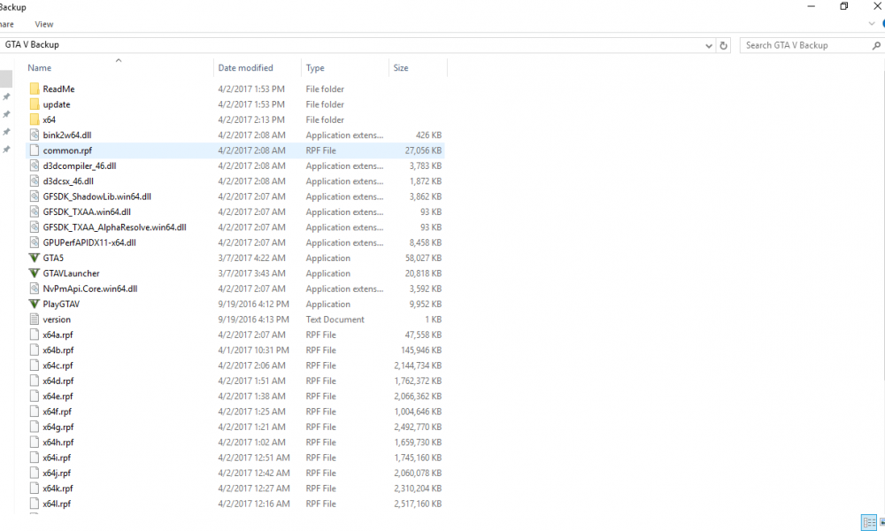Click the x64c.rpf file icon
Screen dimensions: 885x531
(x=35, y=366)
